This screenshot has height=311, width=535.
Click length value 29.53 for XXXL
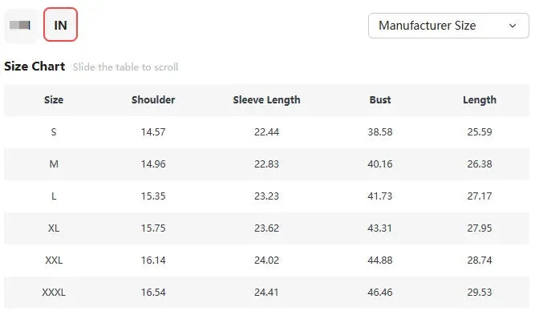click(480, 293)
